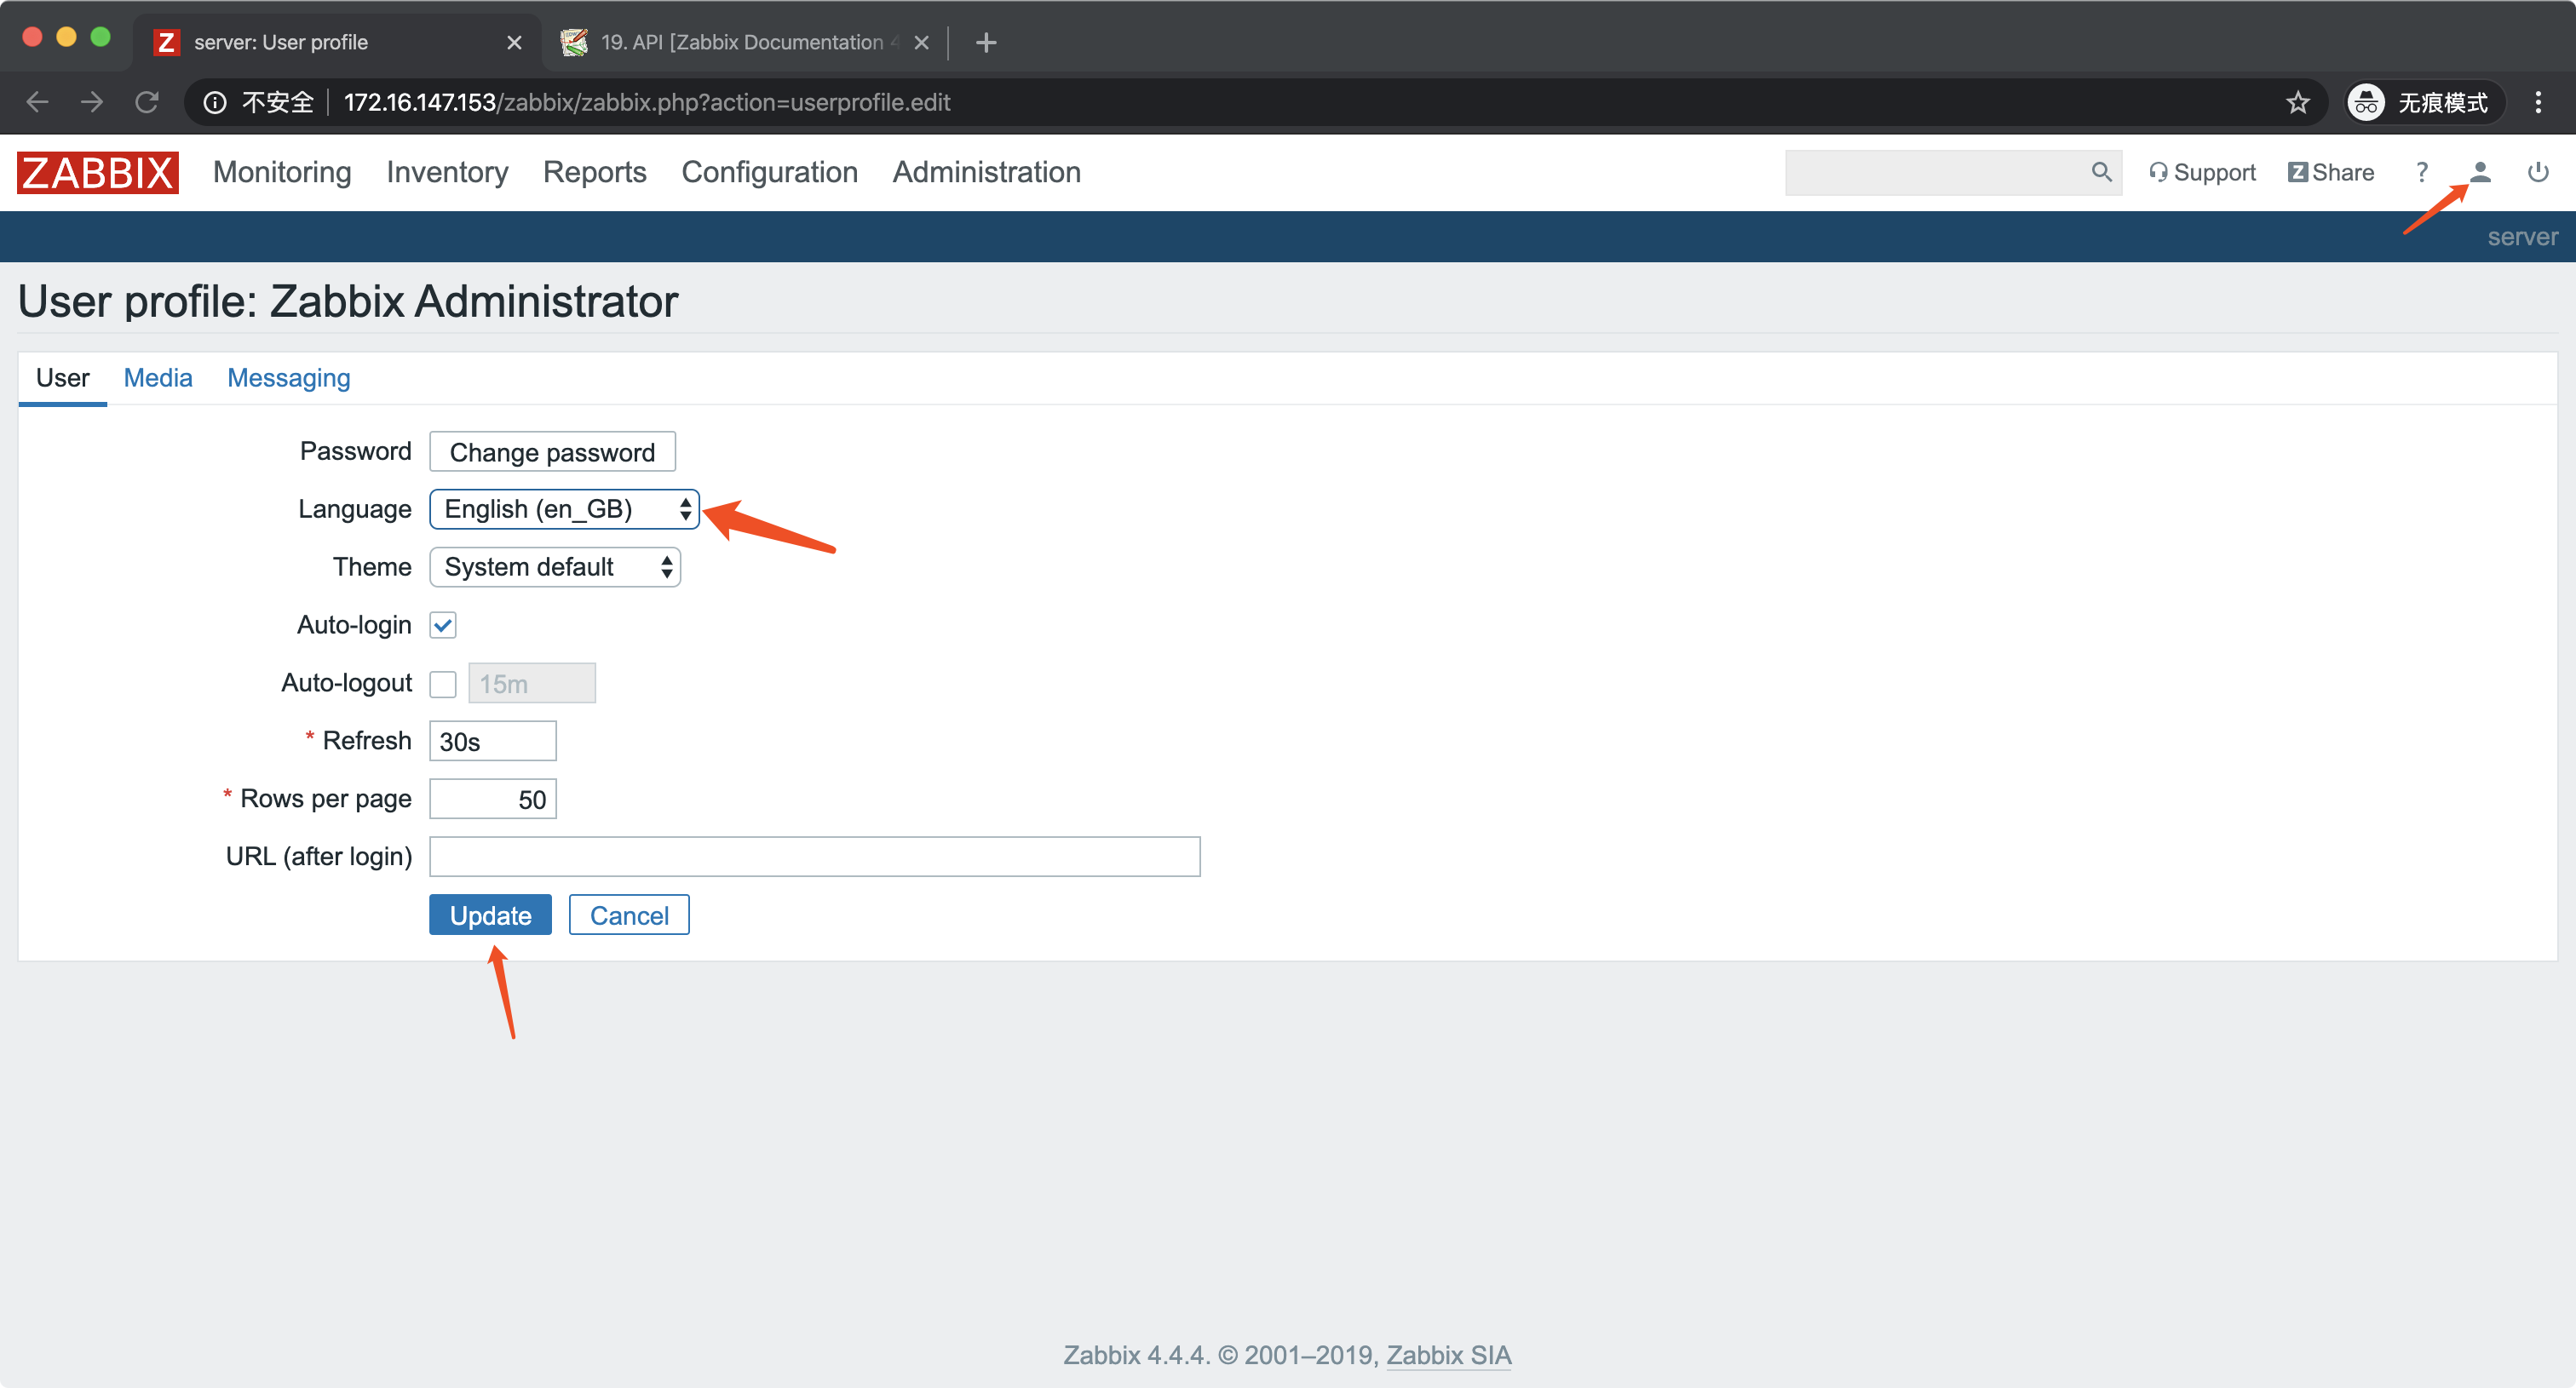
Task: Click the search magnifier icon
Action: click(2101, 172)
